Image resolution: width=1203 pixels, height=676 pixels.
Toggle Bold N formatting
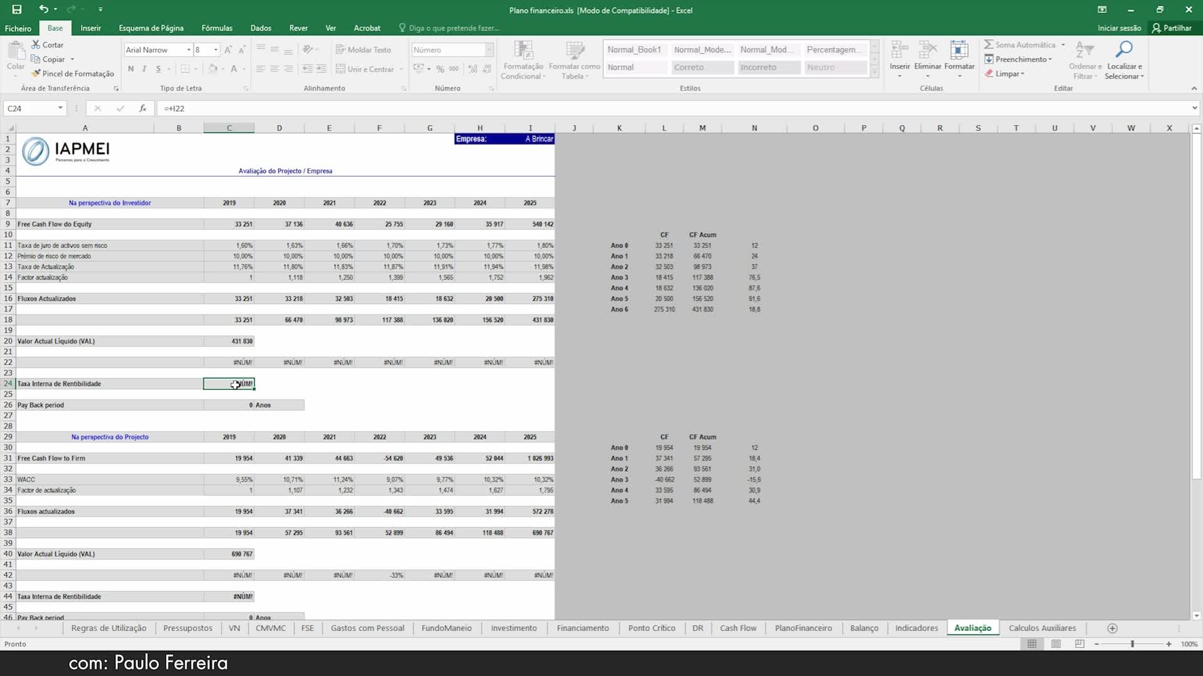(130, 69)
